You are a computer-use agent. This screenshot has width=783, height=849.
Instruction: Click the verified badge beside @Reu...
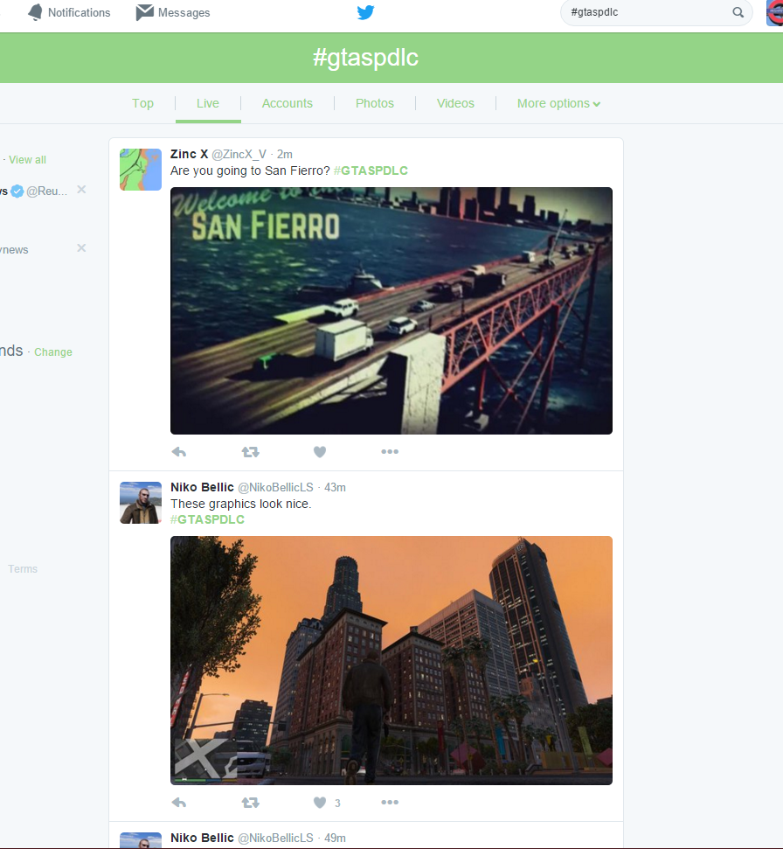[17, 191]
